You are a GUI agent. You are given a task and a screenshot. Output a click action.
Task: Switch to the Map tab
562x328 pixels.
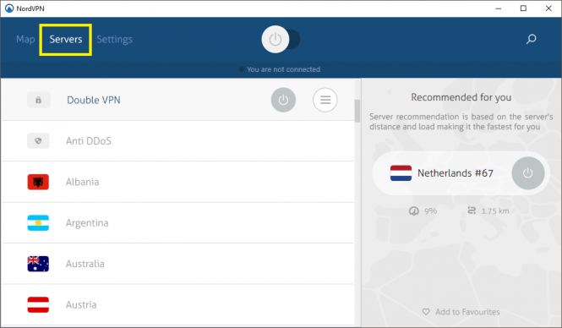(25, 39)
